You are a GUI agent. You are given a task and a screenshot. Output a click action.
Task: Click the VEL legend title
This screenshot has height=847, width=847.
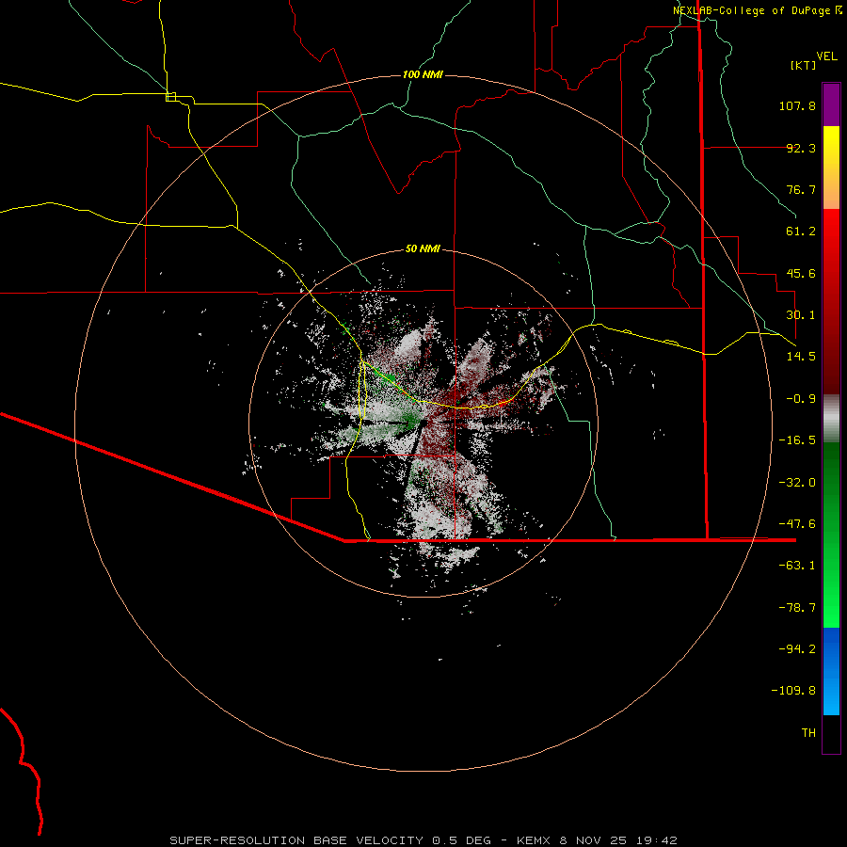pyautogui.click(x=826, y=56)
